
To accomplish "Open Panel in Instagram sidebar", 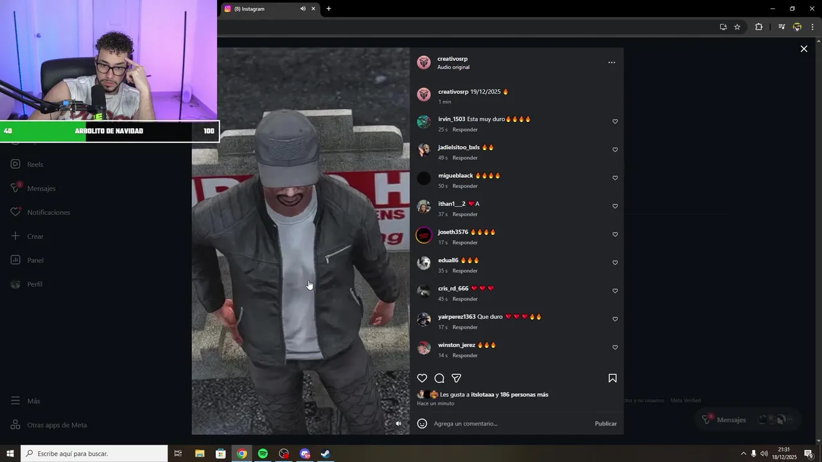I will 27,261.
